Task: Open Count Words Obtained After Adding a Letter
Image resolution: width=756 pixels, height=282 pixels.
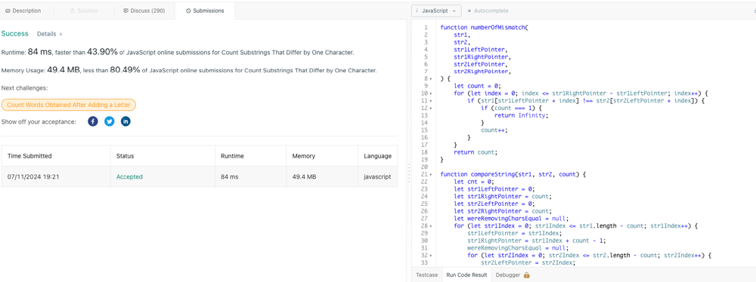Action: point(69,105)
